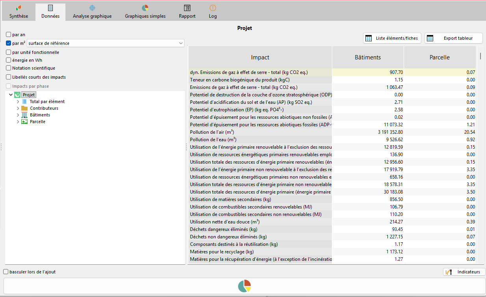Collapse the Projet tree node
Image resolution: width=486 pixels, height=297 pixels.
click(11, 95)
